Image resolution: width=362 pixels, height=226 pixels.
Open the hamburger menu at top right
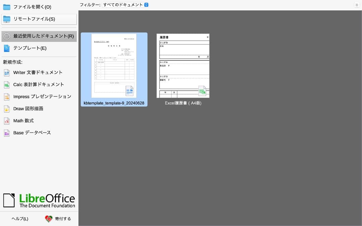pos(357,5)
